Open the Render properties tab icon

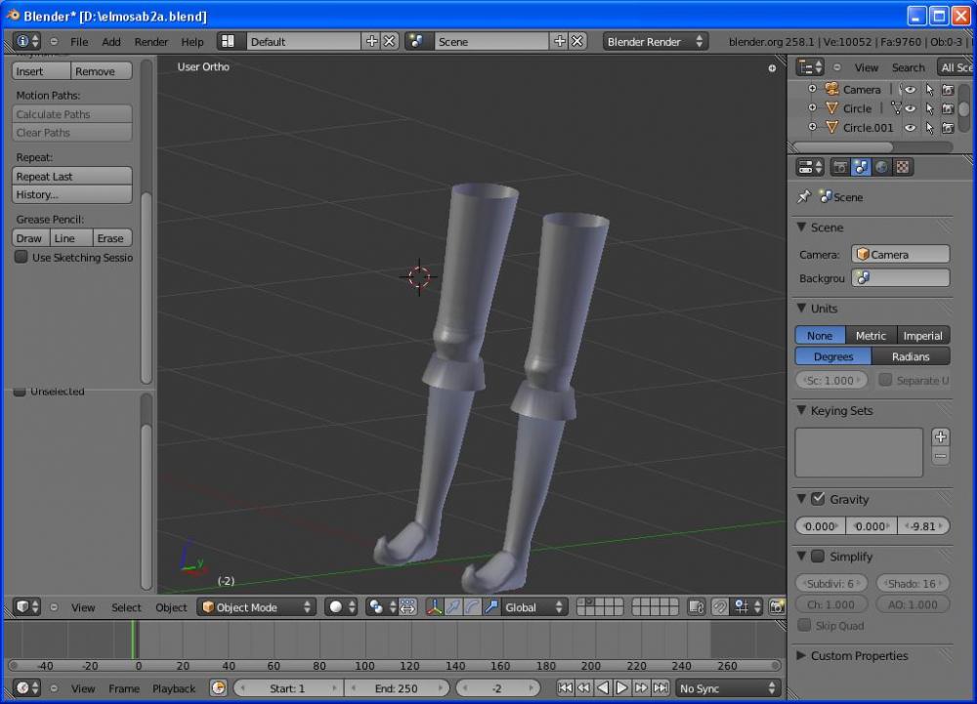[840, 167]
